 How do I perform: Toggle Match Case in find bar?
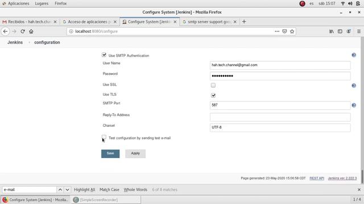(109, 190)
